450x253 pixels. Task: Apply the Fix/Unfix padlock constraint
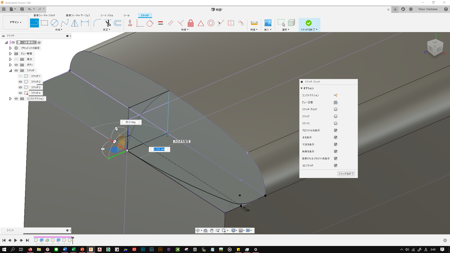click(x=191, y=23)
